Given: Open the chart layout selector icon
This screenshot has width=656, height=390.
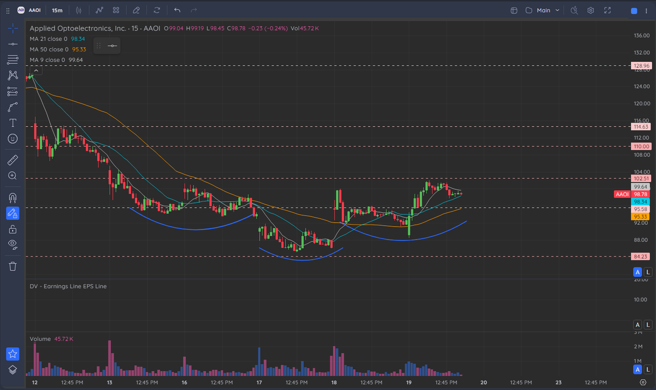Looking at the screenshot, I should tap(514, 10).
